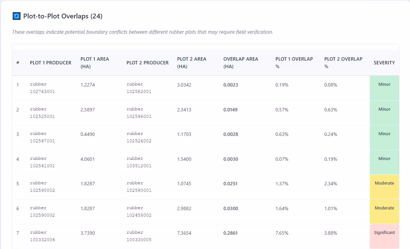Click the Plot 1 Producer column header

[50, 63]
